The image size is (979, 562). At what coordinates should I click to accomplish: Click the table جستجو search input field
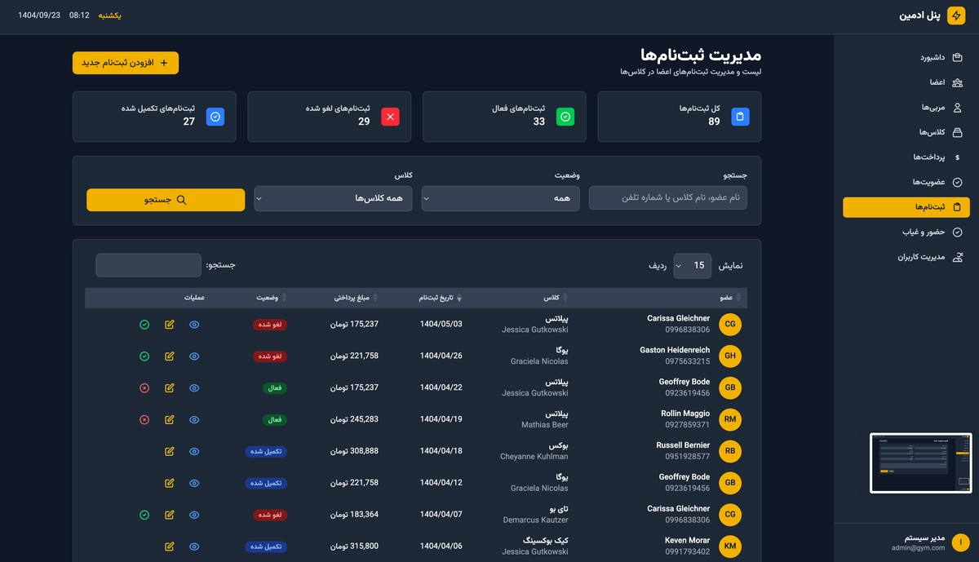[x=148, y=265]
